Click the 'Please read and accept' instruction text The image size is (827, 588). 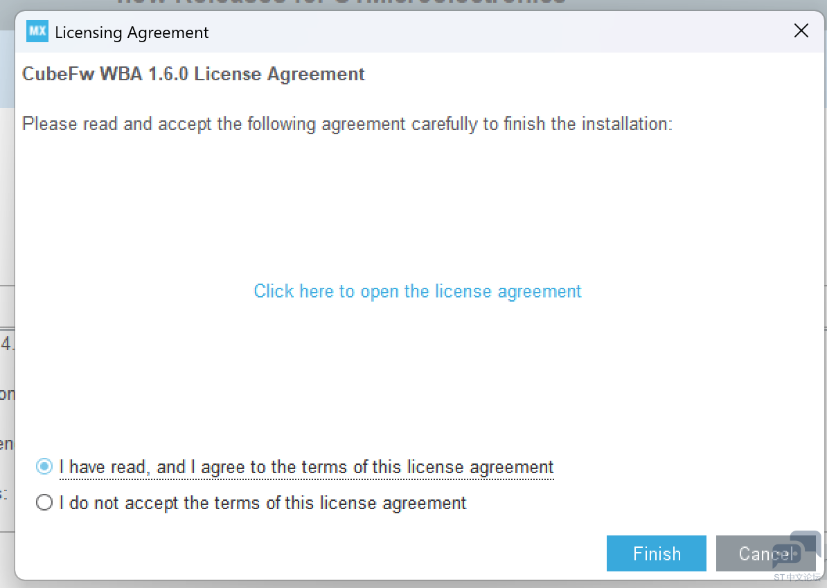347,125
